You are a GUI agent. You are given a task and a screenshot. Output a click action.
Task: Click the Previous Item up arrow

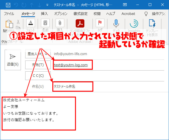click(x=31, y=5)
